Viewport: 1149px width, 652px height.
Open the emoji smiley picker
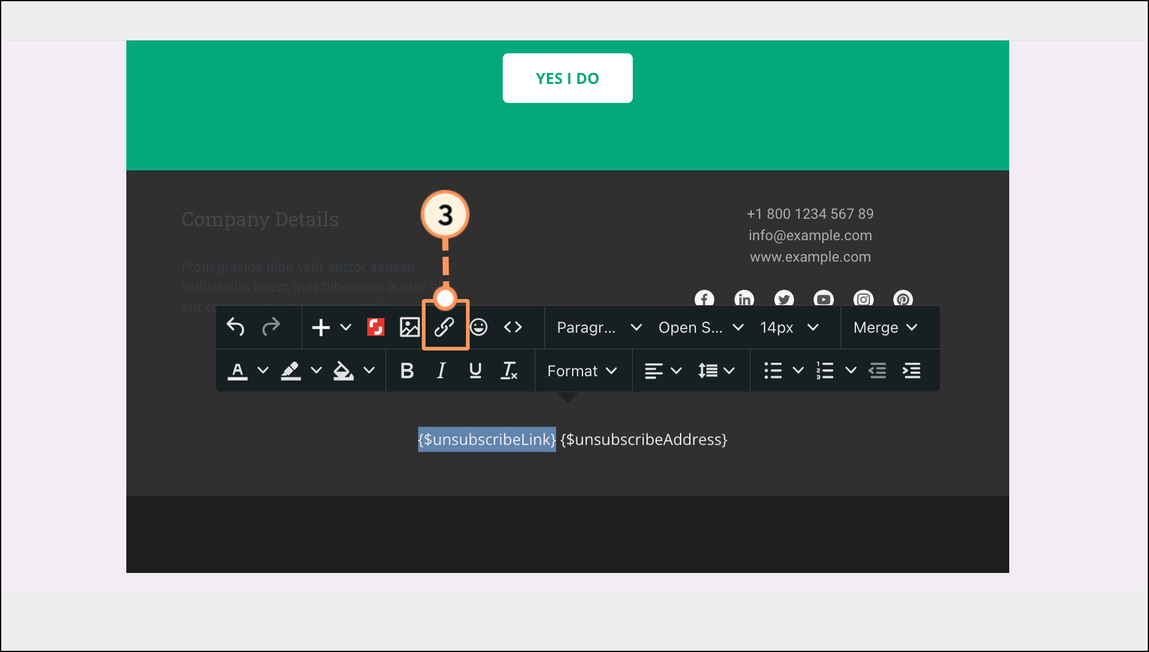pyautogui.click(x=479, y=327)
